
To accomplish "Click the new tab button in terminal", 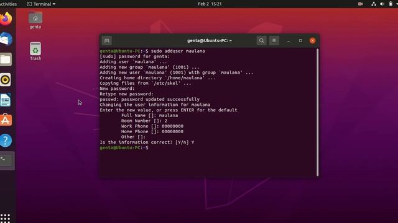I will point(106,41).
